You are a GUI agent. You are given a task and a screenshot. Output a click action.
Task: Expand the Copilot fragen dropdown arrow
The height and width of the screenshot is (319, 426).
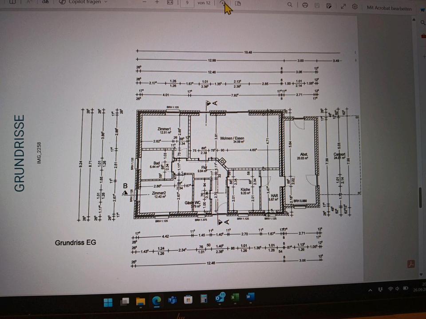pyautogui.click(x=105, y=2)
